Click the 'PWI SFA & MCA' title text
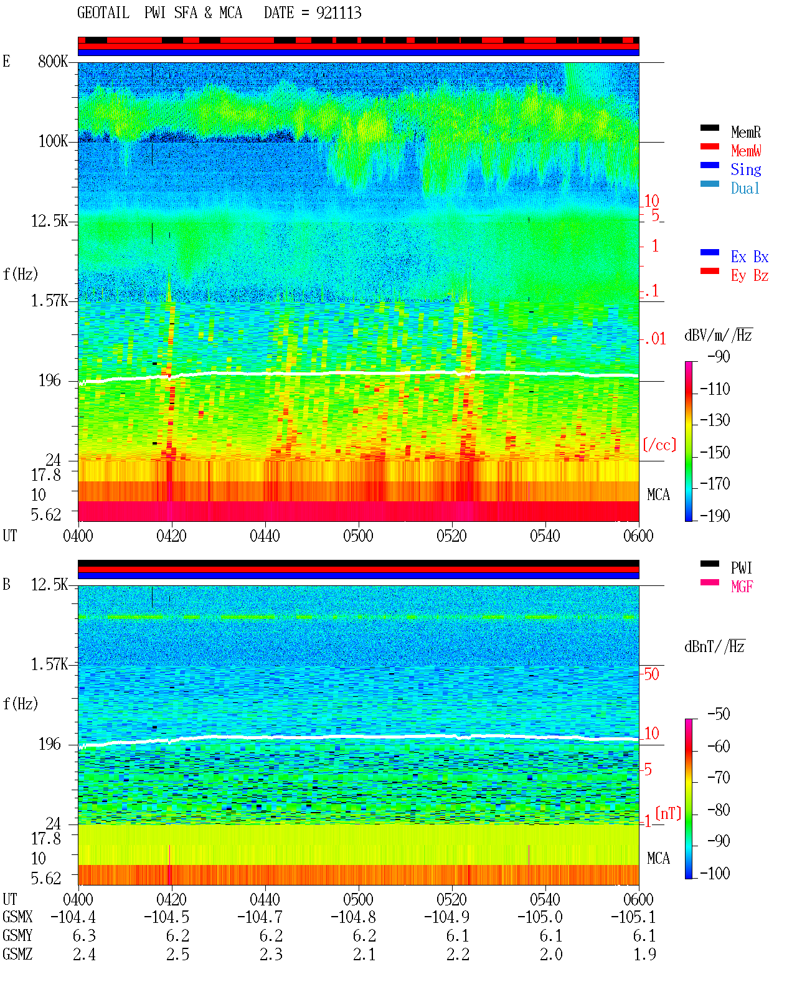 pos(193,13)
